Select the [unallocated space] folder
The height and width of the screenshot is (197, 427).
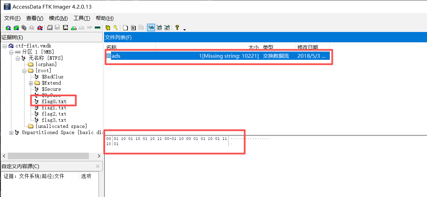61,126
